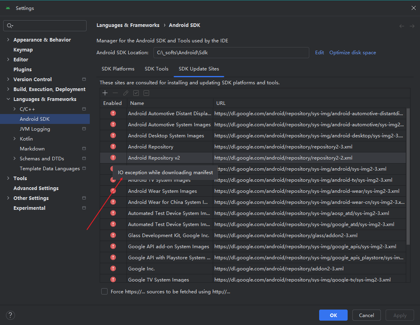Toggle enabled status for Glass Development Kit
This screenshot has height=325, width=420.
pos(113,235)
